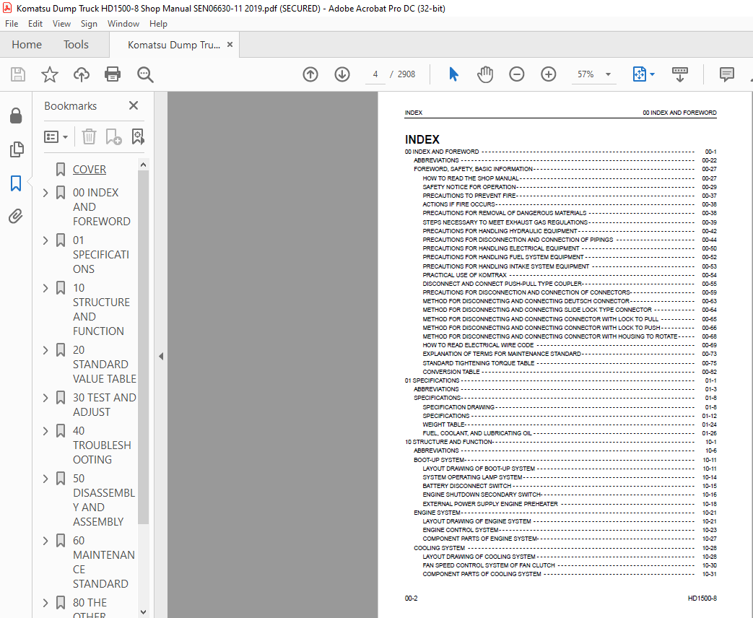Go to previous page arrow
Screen dimensions: 753x618
[310, 74]
